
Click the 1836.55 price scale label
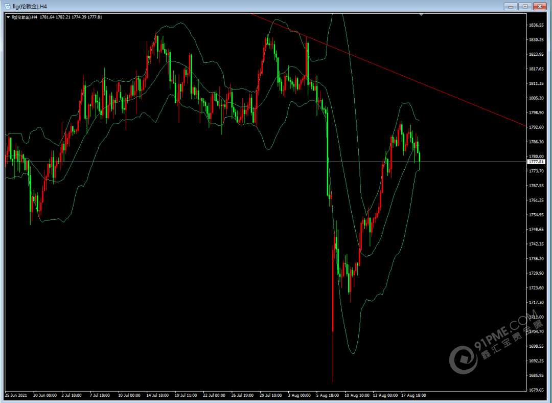coord(536,25)
